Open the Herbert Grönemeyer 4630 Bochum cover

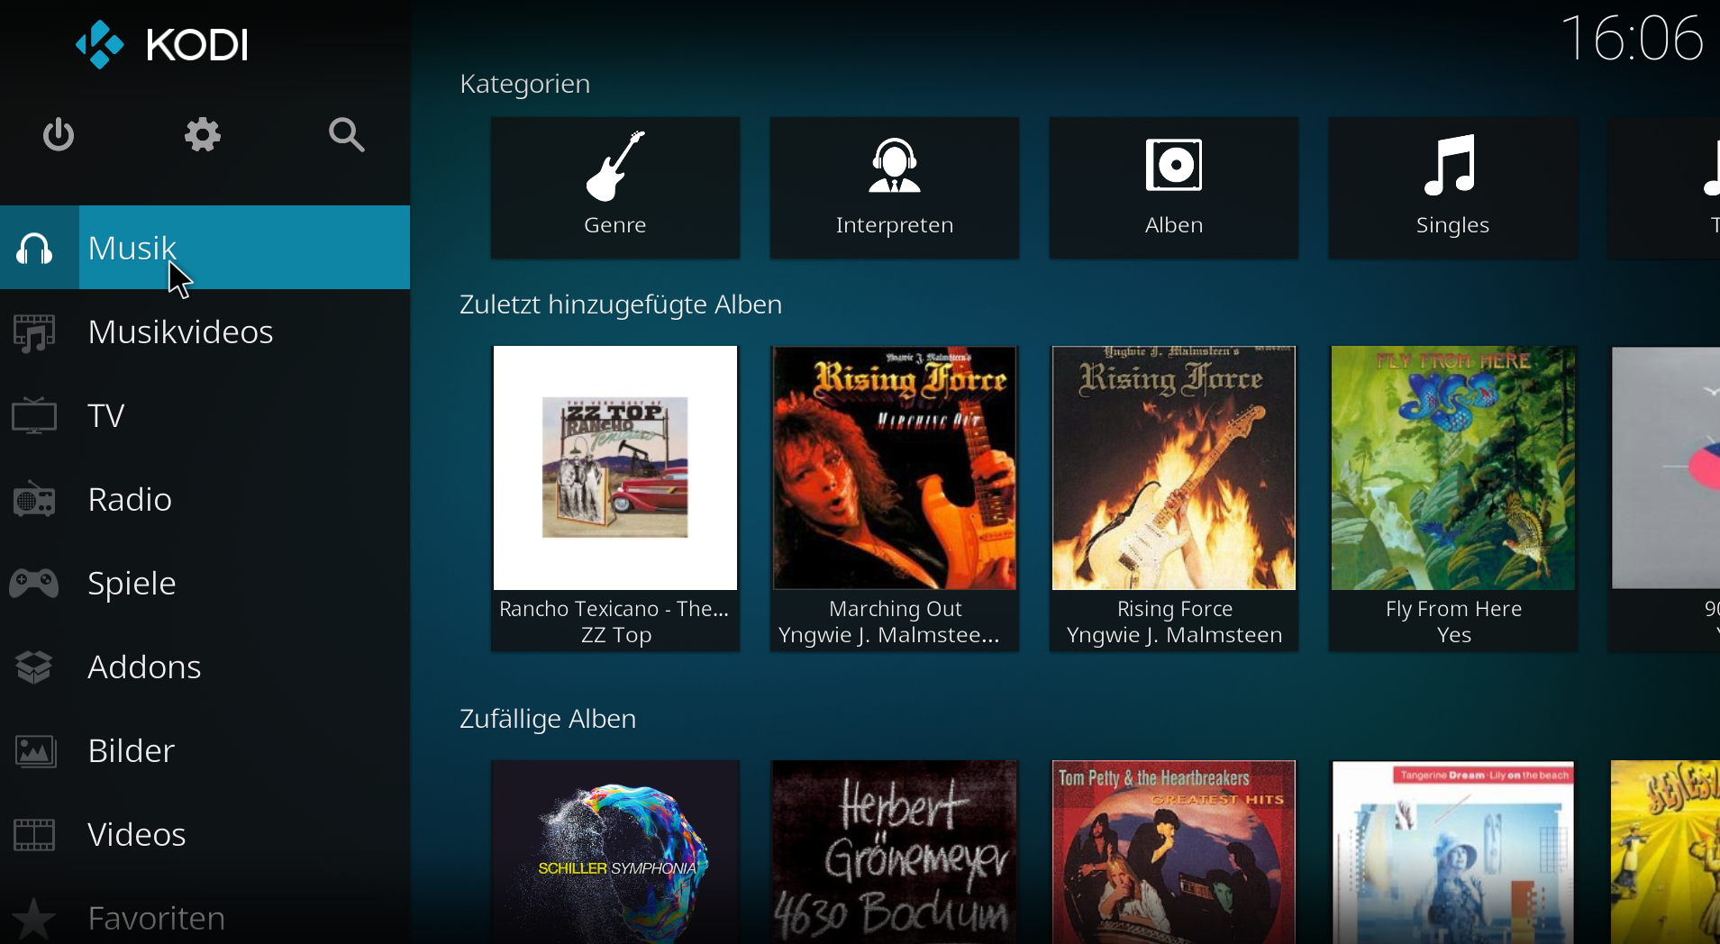pyautogui.click(x=895, y=852)
